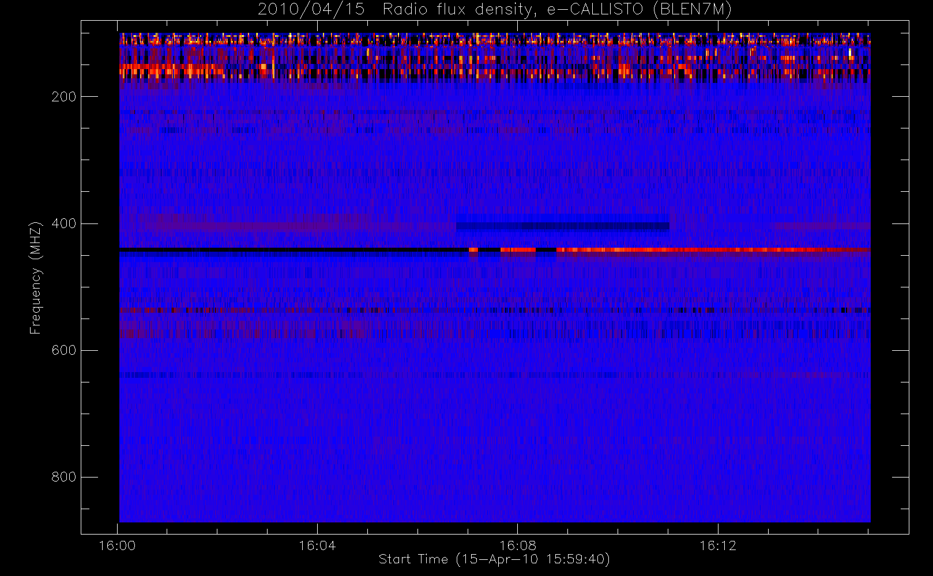Click the '16:00' time axis label

(x=117, y=545)
